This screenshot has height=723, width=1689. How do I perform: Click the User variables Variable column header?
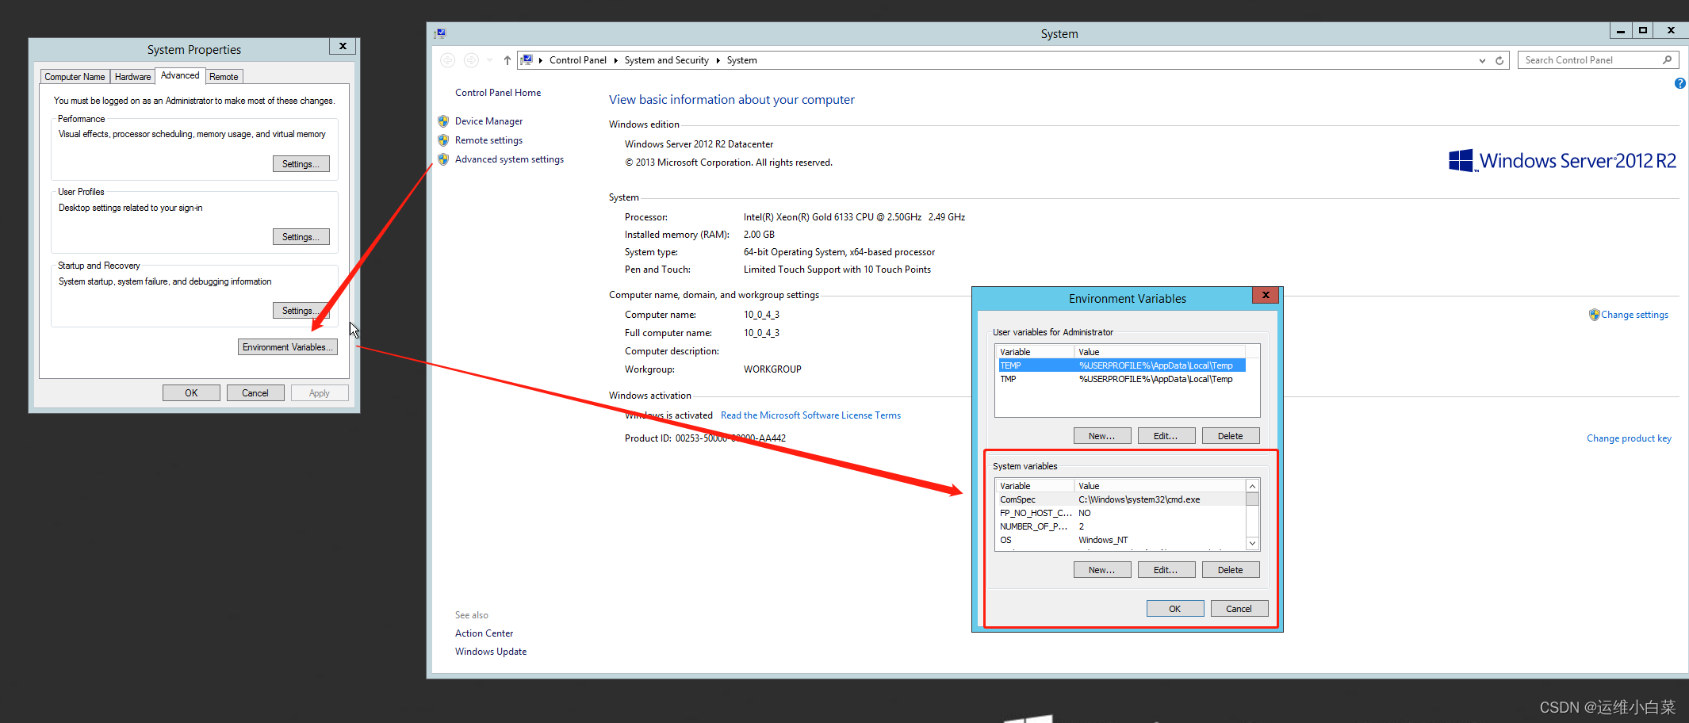click(x=1035, y=352)
